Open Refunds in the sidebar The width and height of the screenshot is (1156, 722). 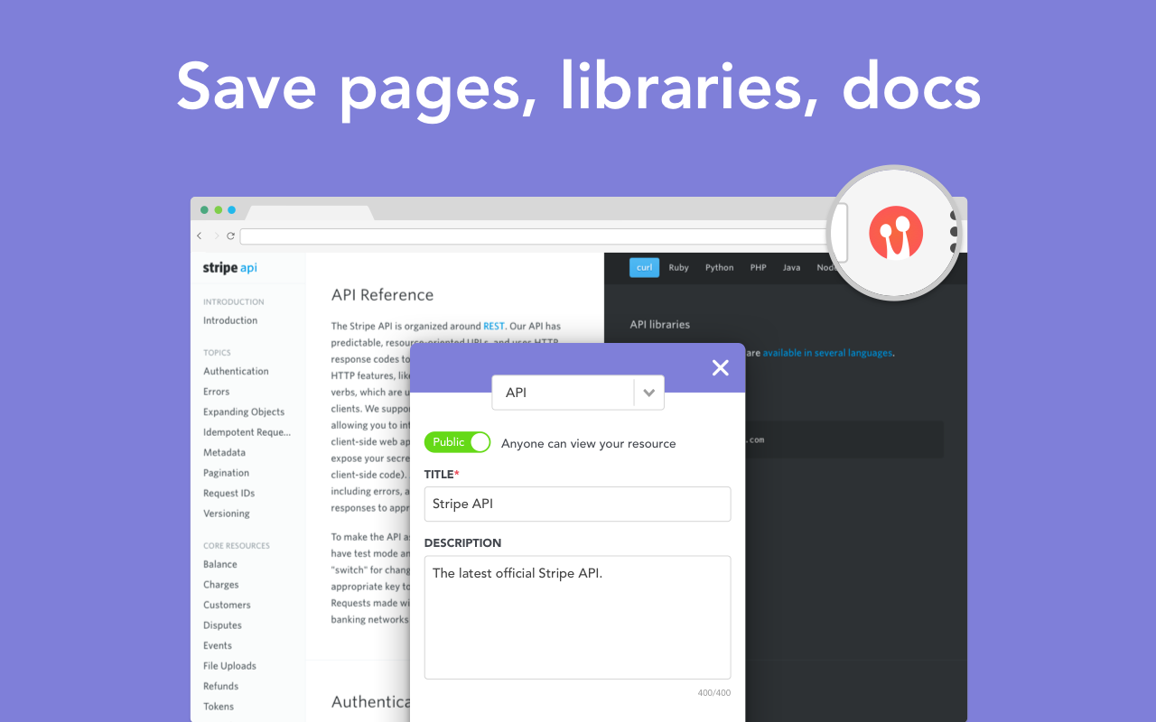(220, 686)
